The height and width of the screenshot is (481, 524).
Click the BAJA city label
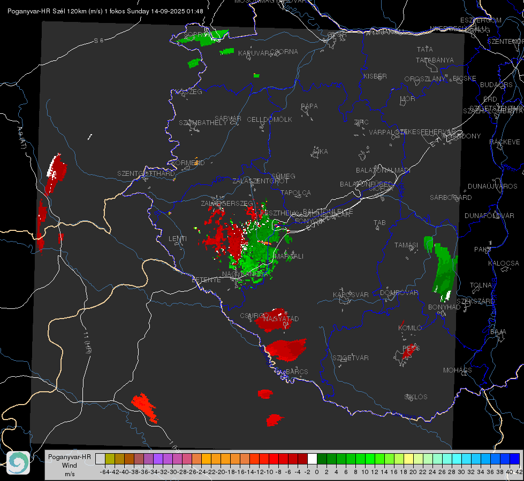point(498,332)
